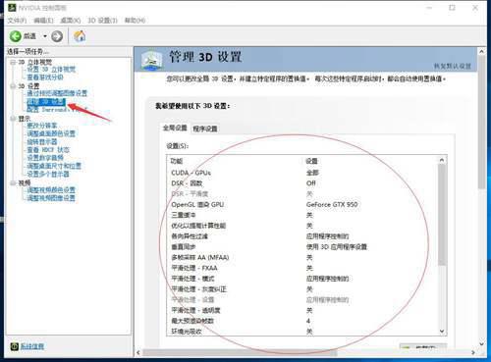Click the Home house icon
The height and width of the screenshot is (362, 491).
(80, 36)
